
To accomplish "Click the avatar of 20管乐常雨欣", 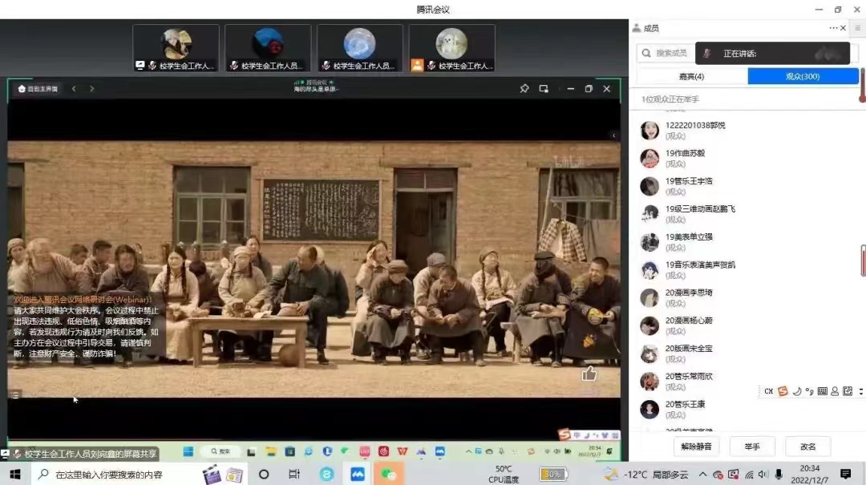I will tap(649, 382).
